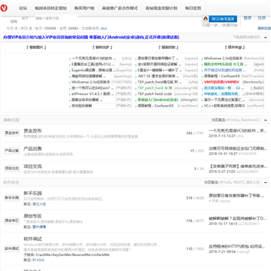
Task: Open the .NET SE thread
Action: tap(160, 76)
